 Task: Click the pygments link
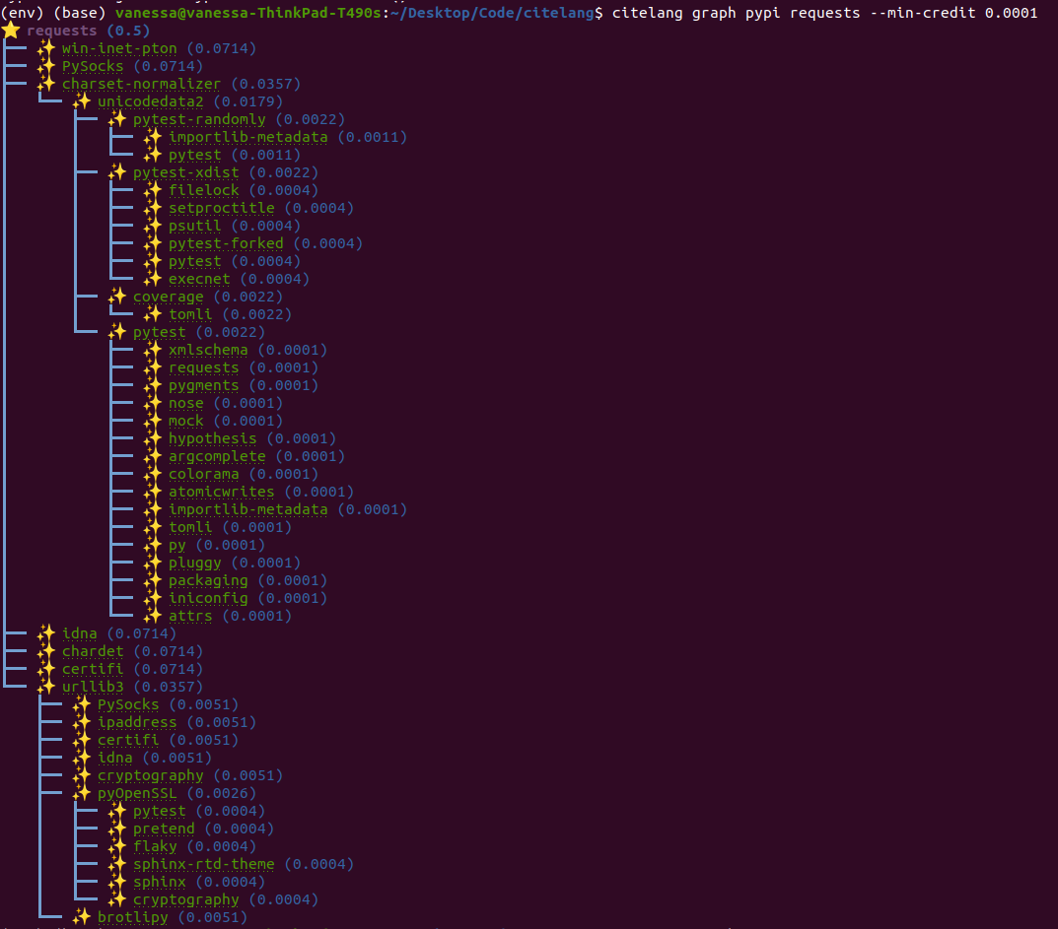point(204,385)
